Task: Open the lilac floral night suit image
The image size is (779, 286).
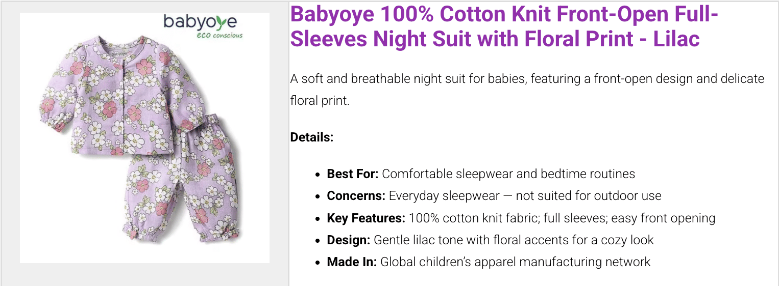Action: (144, 138)
